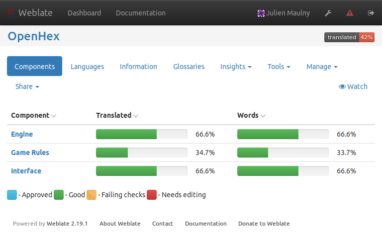Click Interface translated progress bar

[142, 171]
